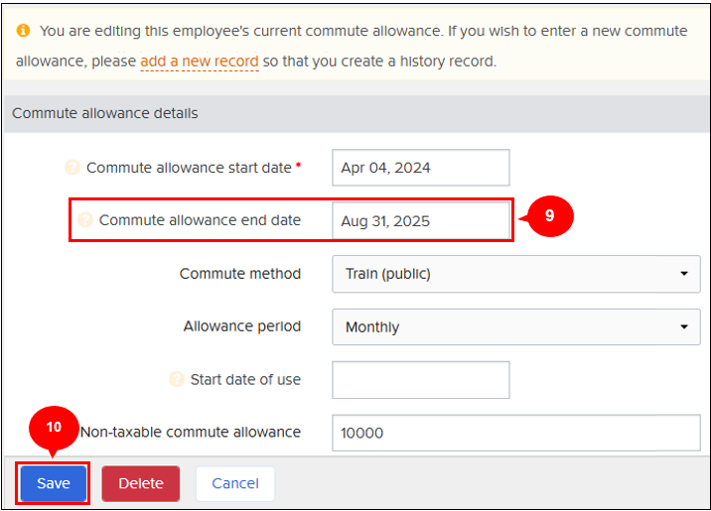Viewport: 711px width, 511px height.
Task: Focus the Commute allowance end date field
Action: pyautogui.click(x=421, y=220)
